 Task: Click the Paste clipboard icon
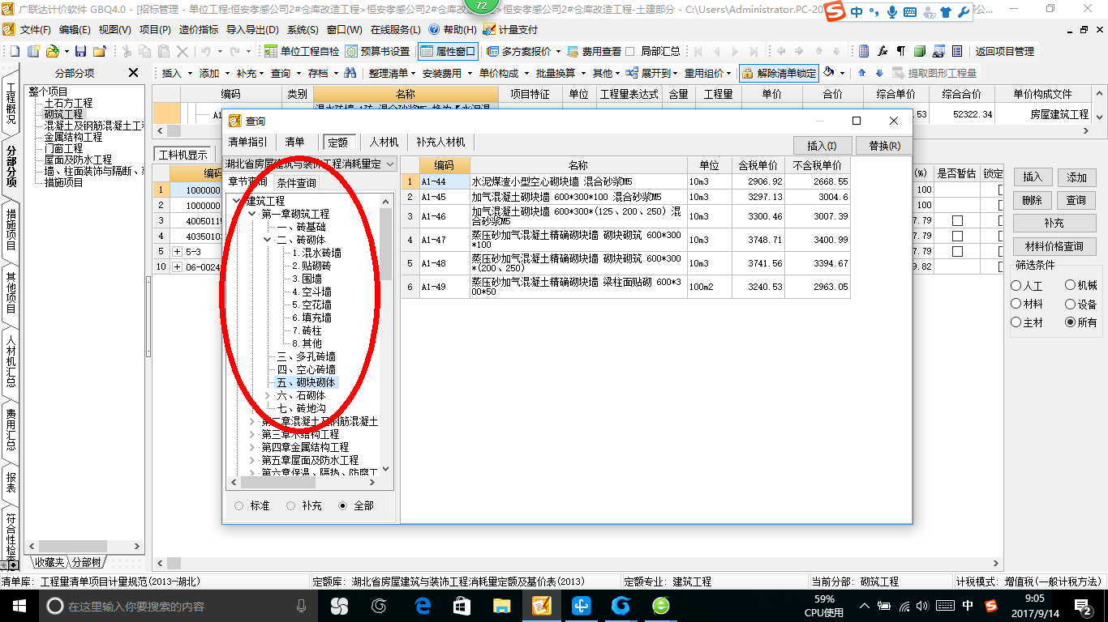click(x=165, y=51)
